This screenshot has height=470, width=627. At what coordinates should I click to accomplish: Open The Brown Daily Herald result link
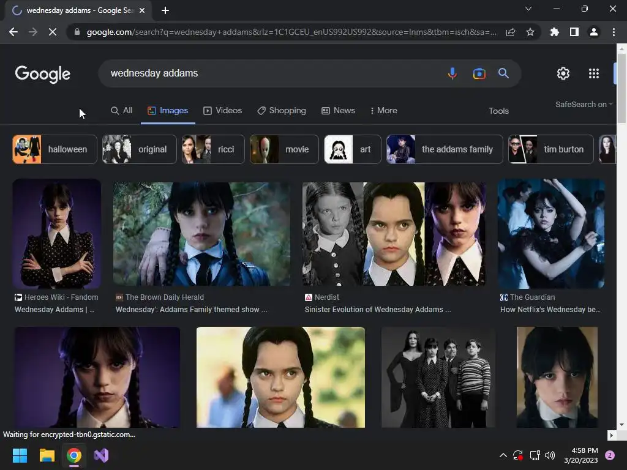[192, 304]
